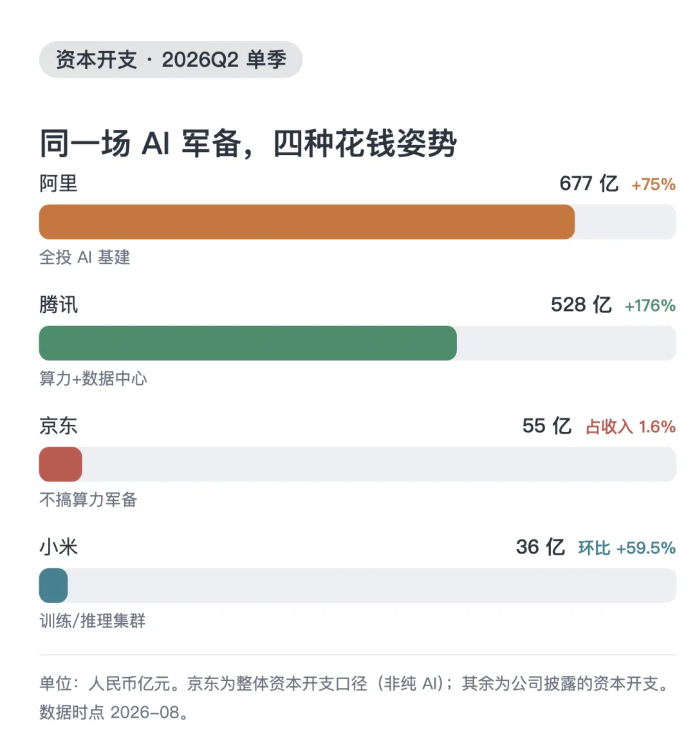Click the 环比 +59.5% label
The image size is (695, 755).
coord(627,548)
